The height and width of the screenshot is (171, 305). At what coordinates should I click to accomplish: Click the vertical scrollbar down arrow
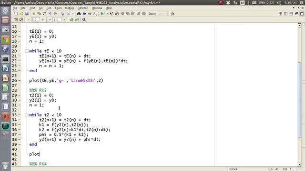point(300,164)
